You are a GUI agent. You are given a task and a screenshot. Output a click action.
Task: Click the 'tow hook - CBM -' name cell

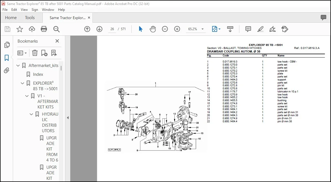click(287, 62)
